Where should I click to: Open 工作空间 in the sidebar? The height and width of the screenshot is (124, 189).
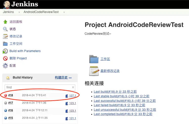(x=16, y=44)
